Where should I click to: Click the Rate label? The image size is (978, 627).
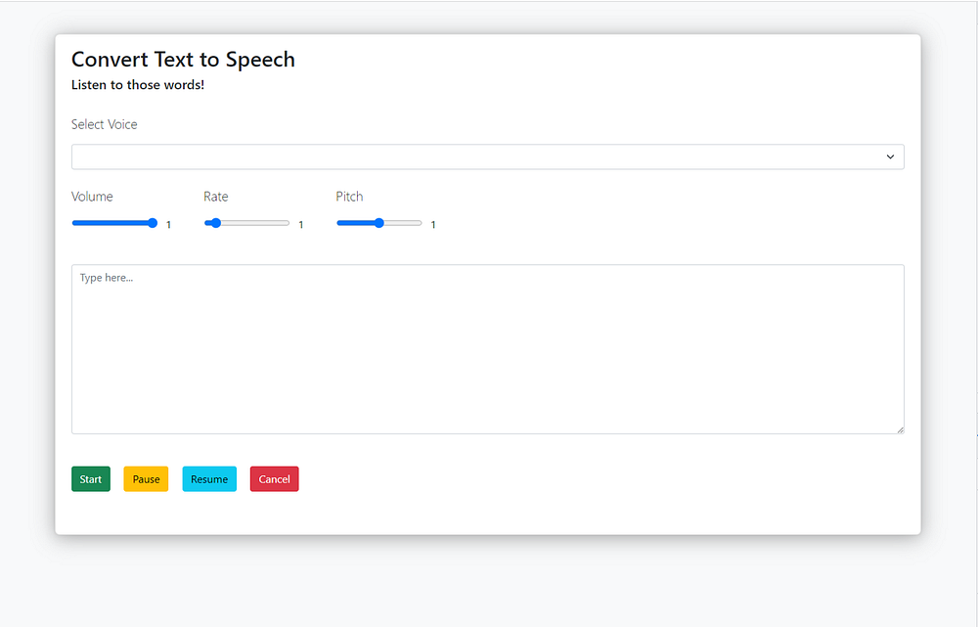pyautogui.click(x=216, y=197)
